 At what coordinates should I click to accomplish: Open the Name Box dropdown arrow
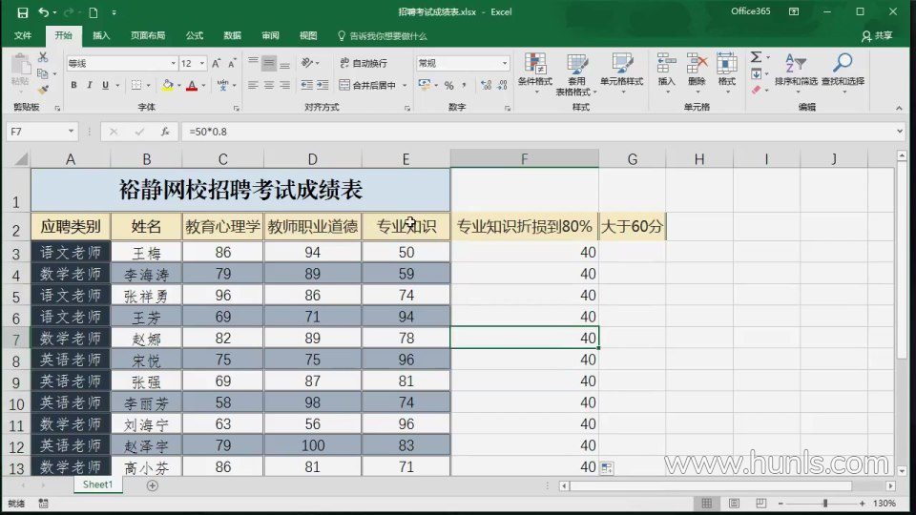(72, 132)
